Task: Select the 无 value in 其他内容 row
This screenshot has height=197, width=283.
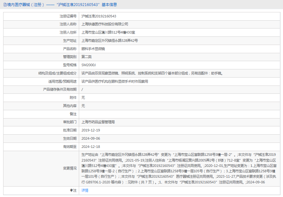Action: [x=83, y=106]
